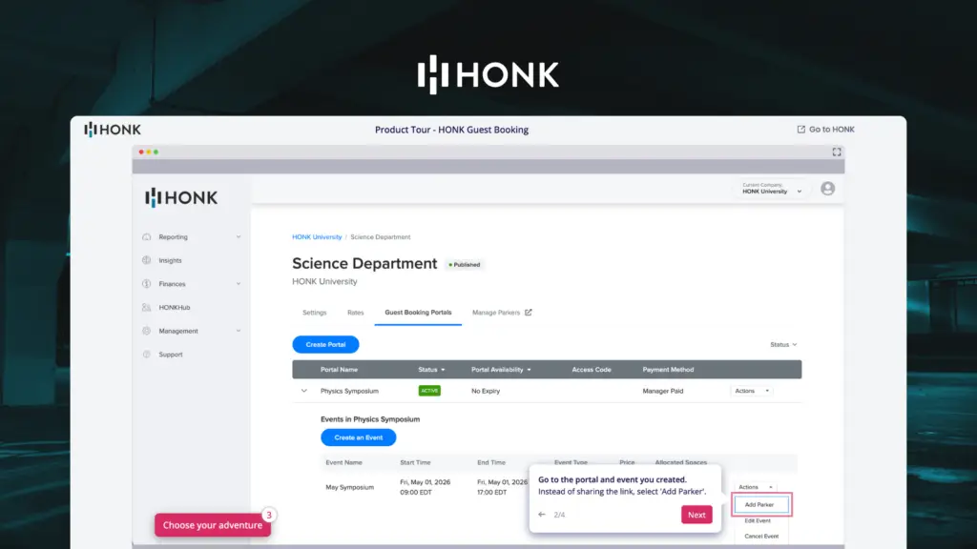Sort by Portal Availability column header

pos(501,370)
